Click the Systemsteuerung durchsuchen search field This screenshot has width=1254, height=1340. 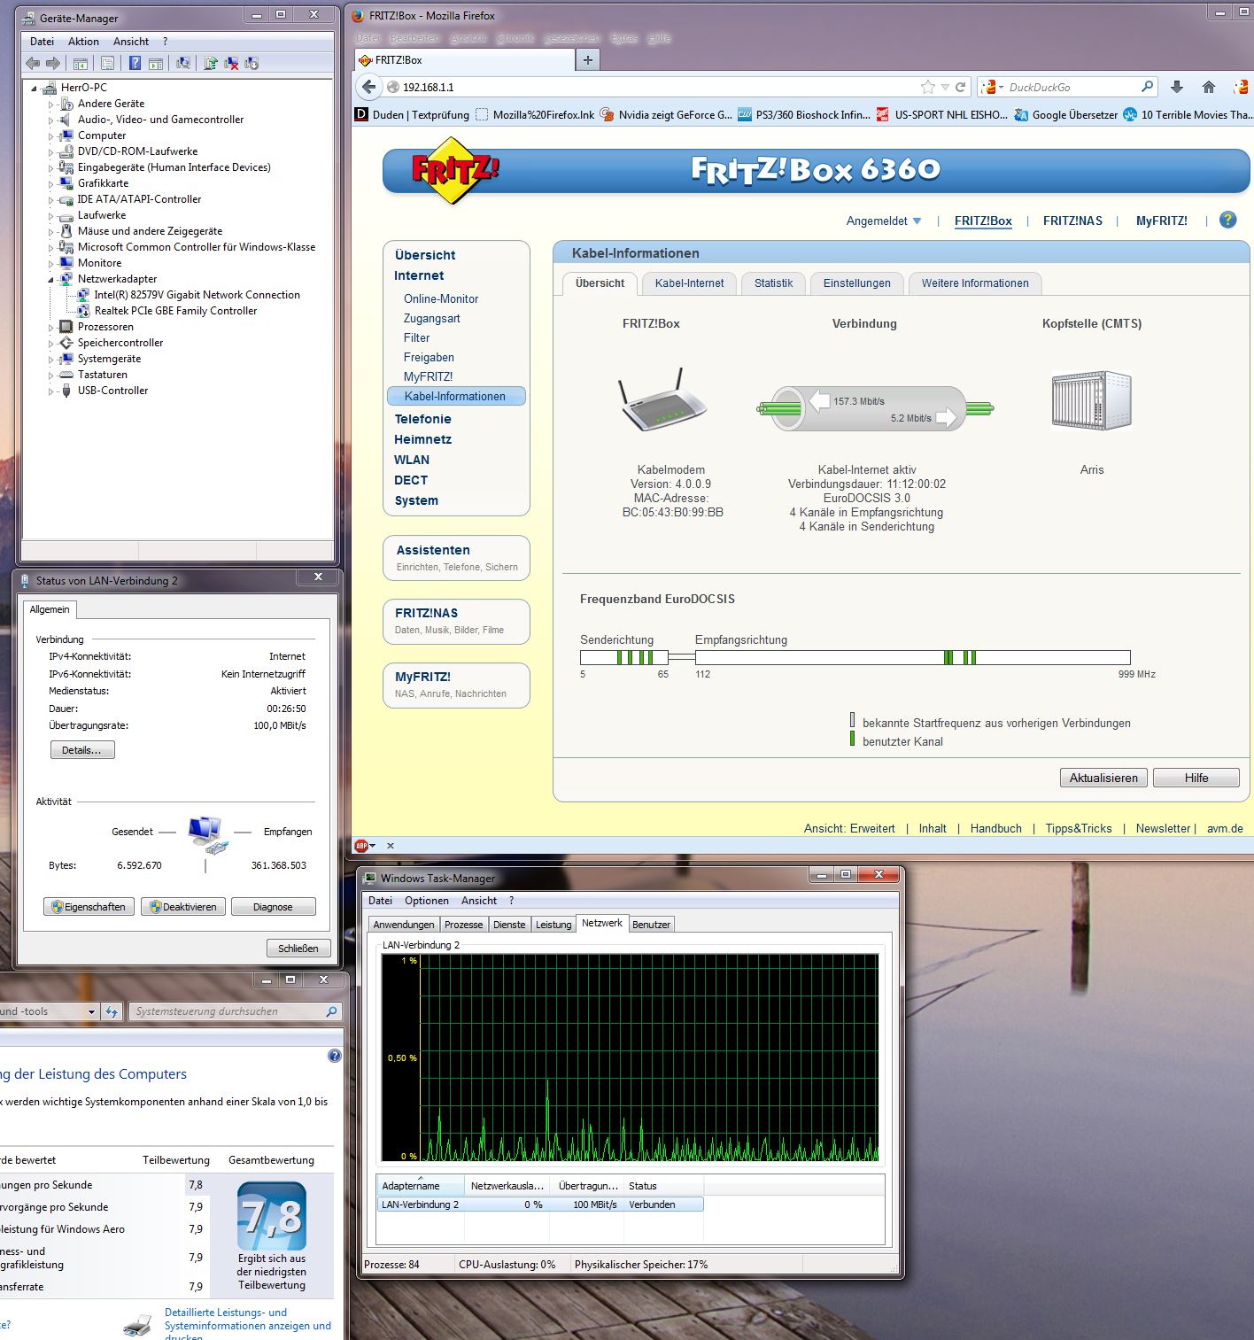235,1011
